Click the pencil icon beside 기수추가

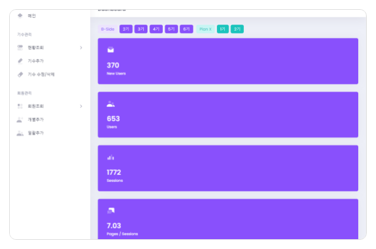coord(20,61)
